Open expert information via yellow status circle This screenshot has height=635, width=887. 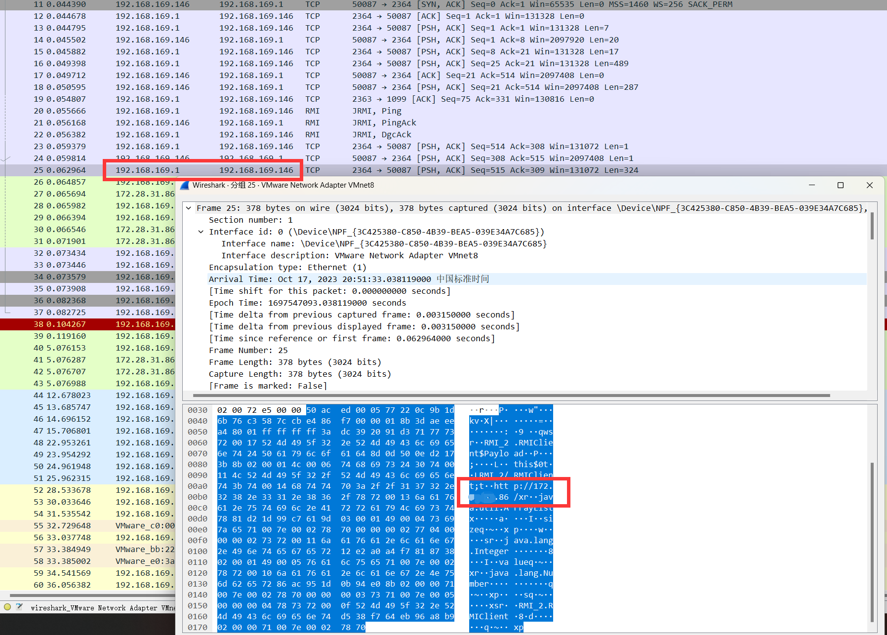pos(7,607)
